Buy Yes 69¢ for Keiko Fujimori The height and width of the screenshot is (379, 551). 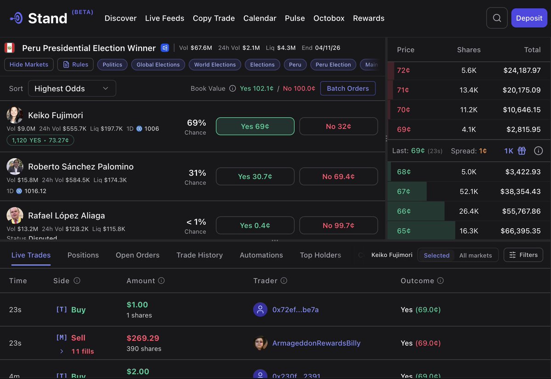click(255, 126)
